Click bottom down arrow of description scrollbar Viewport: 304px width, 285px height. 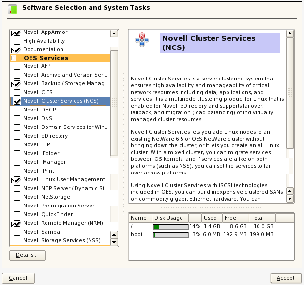289,199
